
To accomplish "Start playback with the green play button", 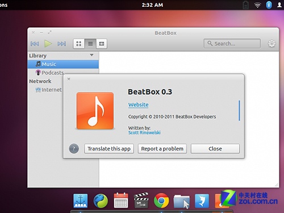I will click(x=48, y=44).
